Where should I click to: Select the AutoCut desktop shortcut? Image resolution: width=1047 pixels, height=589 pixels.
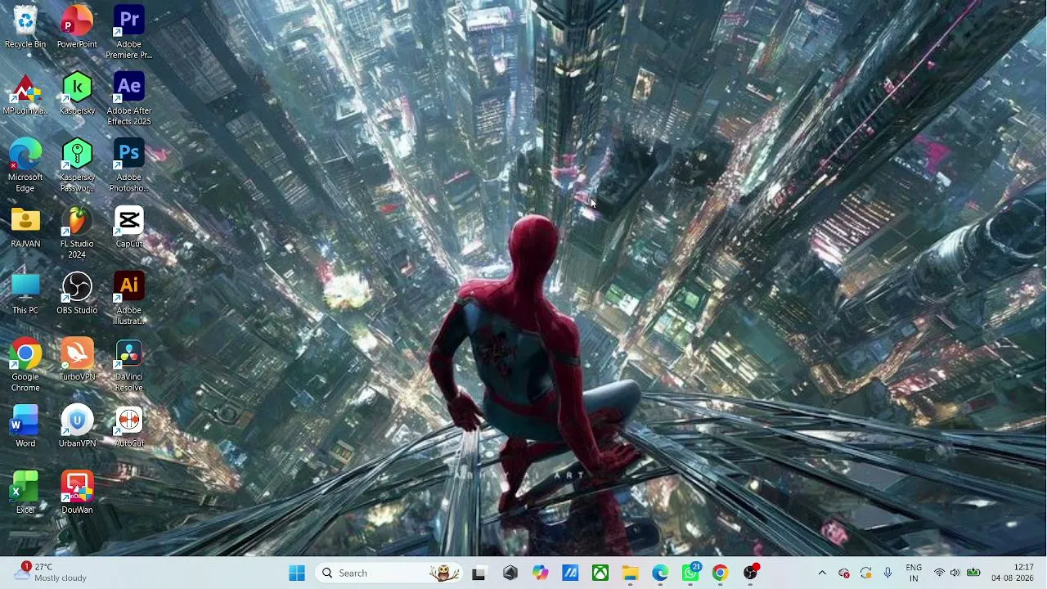pos(128,427)
